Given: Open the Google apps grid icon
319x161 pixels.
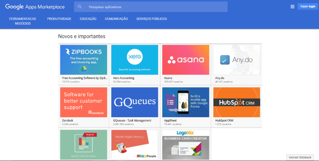Looking at the screenshot, I should pos(292,7).
